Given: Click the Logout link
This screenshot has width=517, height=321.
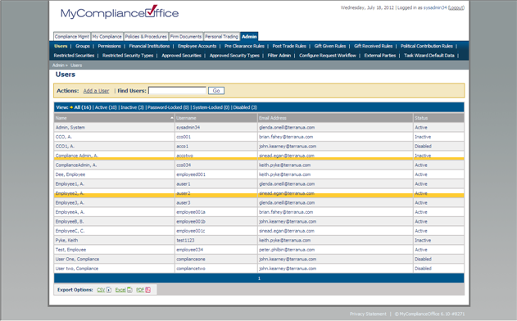Looking at the screenshot, I should (x=456, y=7).
